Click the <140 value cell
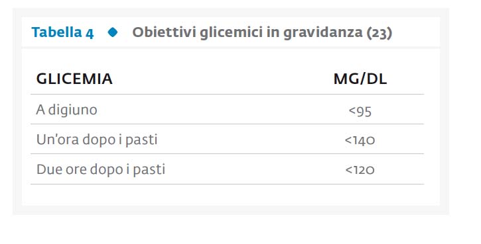 coord(360,140)
